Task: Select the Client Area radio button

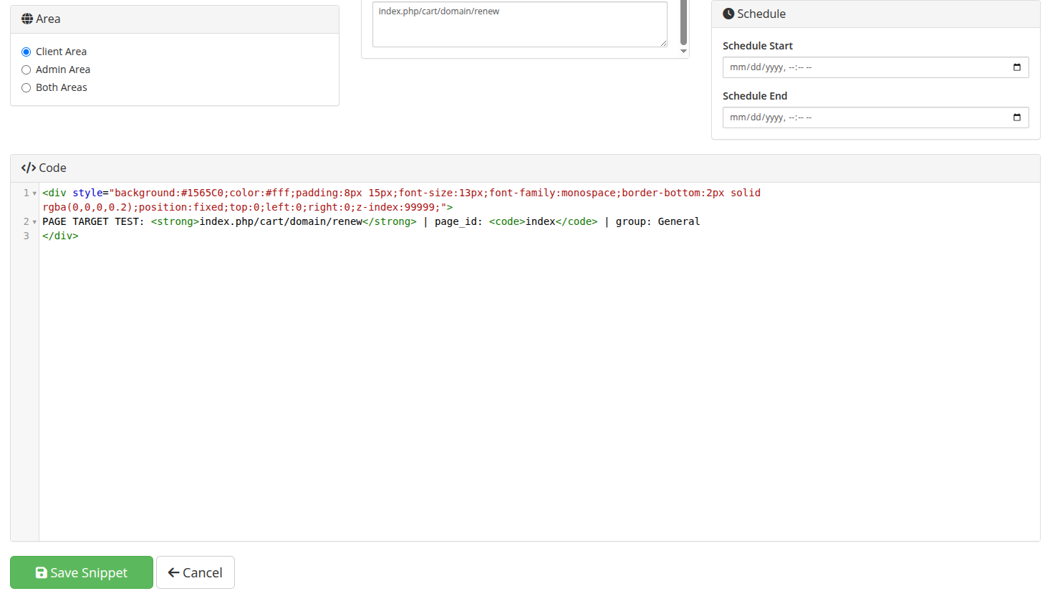Action: (26, 51)
